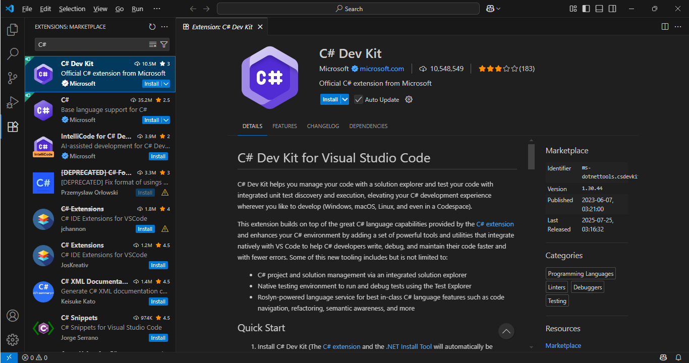Open problems errors and warnings indicator
689x363 pixels.
[x=35, y=357]
